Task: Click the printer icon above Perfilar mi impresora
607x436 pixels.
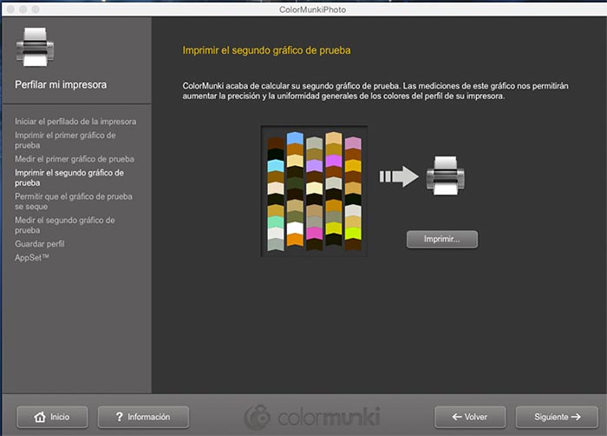Action: tap(36, 47)
